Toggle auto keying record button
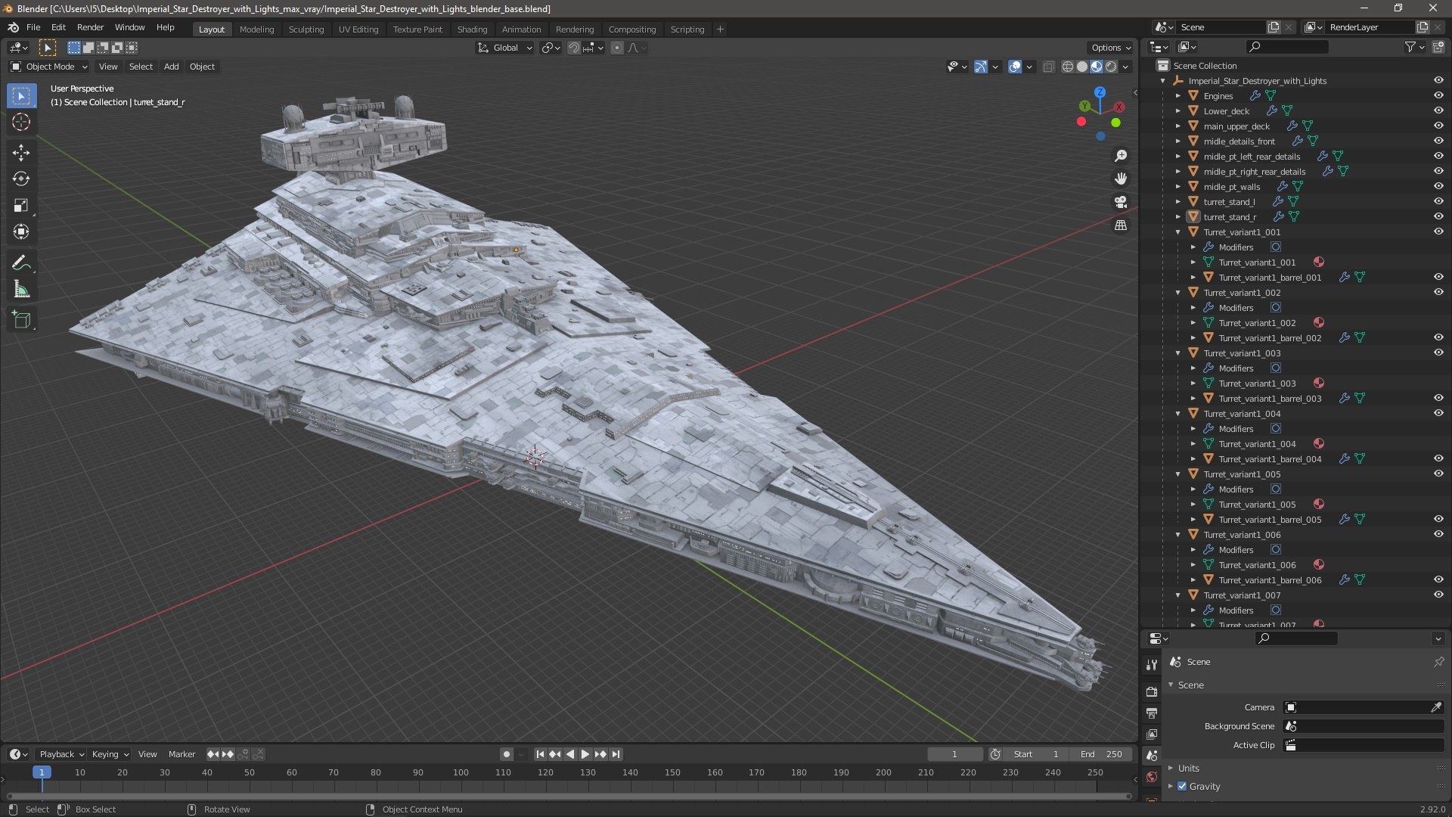 click(506, 754)
